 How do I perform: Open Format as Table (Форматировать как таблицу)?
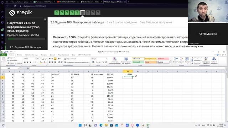(x=126, y=61)
